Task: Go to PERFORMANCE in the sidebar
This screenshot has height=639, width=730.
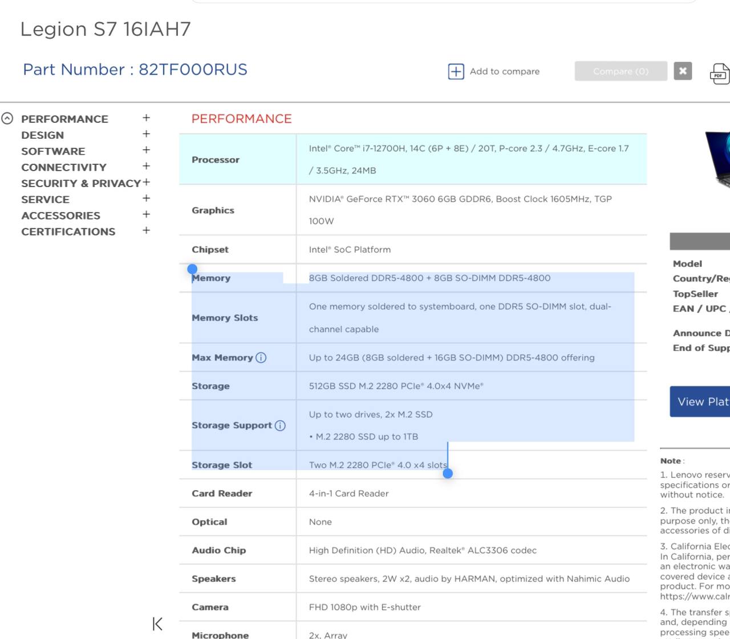Action: pos(64,119)
